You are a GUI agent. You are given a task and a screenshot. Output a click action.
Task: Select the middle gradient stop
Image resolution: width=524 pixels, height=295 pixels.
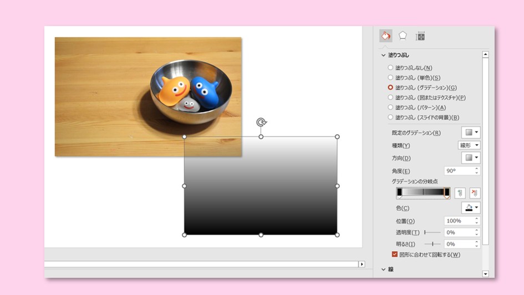pyautogui.click(x=423, y=192)
